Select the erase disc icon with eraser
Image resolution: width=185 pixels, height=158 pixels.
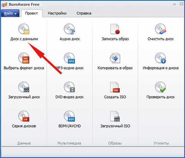(x=160, y=29)
